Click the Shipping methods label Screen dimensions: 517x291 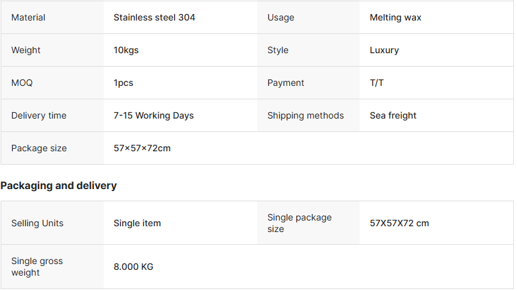[x=305, y=115]
